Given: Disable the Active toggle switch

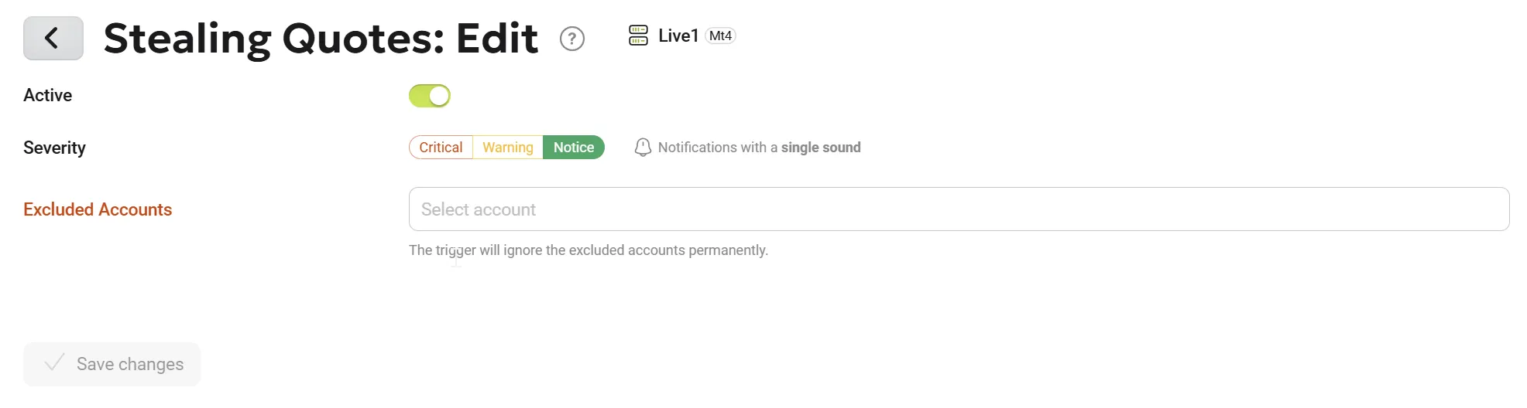Looking at the screenshot, I should pyautogui.click(x=430, y=96).
